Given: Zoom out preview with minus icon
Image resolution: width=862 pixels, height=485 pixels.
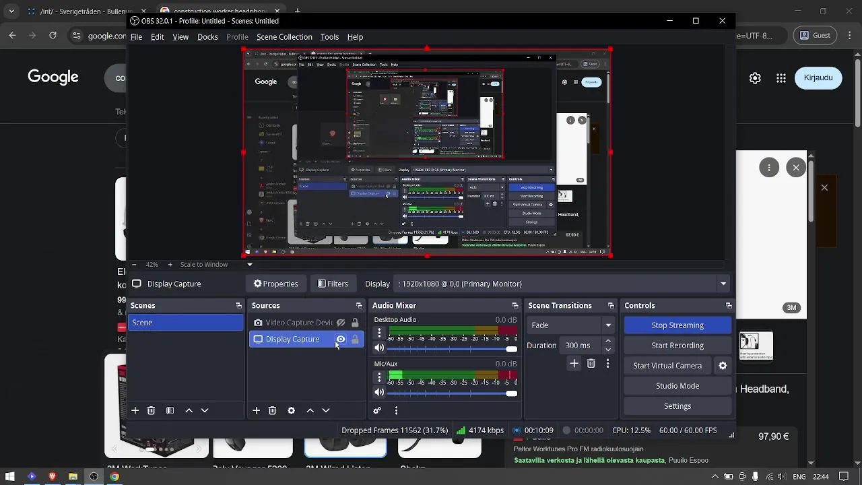Looking at the screenshot, I should tap(134, 265).
